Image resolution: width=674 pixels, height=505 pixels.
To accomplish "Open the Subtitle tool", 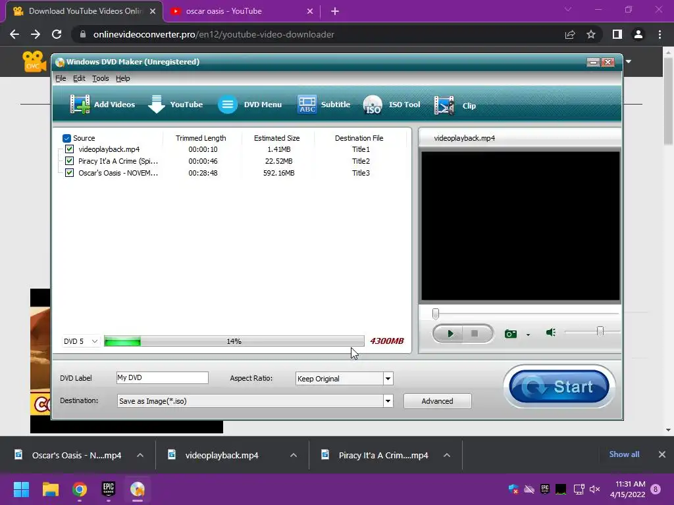I will click(324, 105).
